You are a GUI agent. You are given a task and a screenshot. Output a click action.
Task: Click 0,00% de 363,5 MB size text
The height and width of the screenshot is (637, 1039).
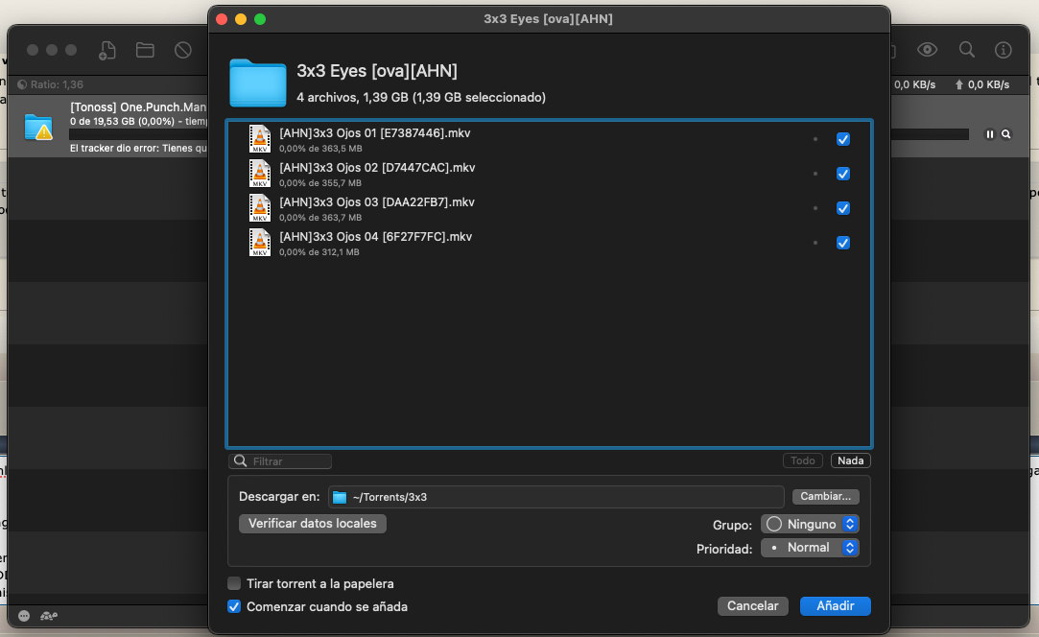320,149
